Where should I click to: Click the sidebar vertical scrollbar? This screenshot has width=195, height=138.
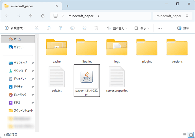[x=37, y=69]
